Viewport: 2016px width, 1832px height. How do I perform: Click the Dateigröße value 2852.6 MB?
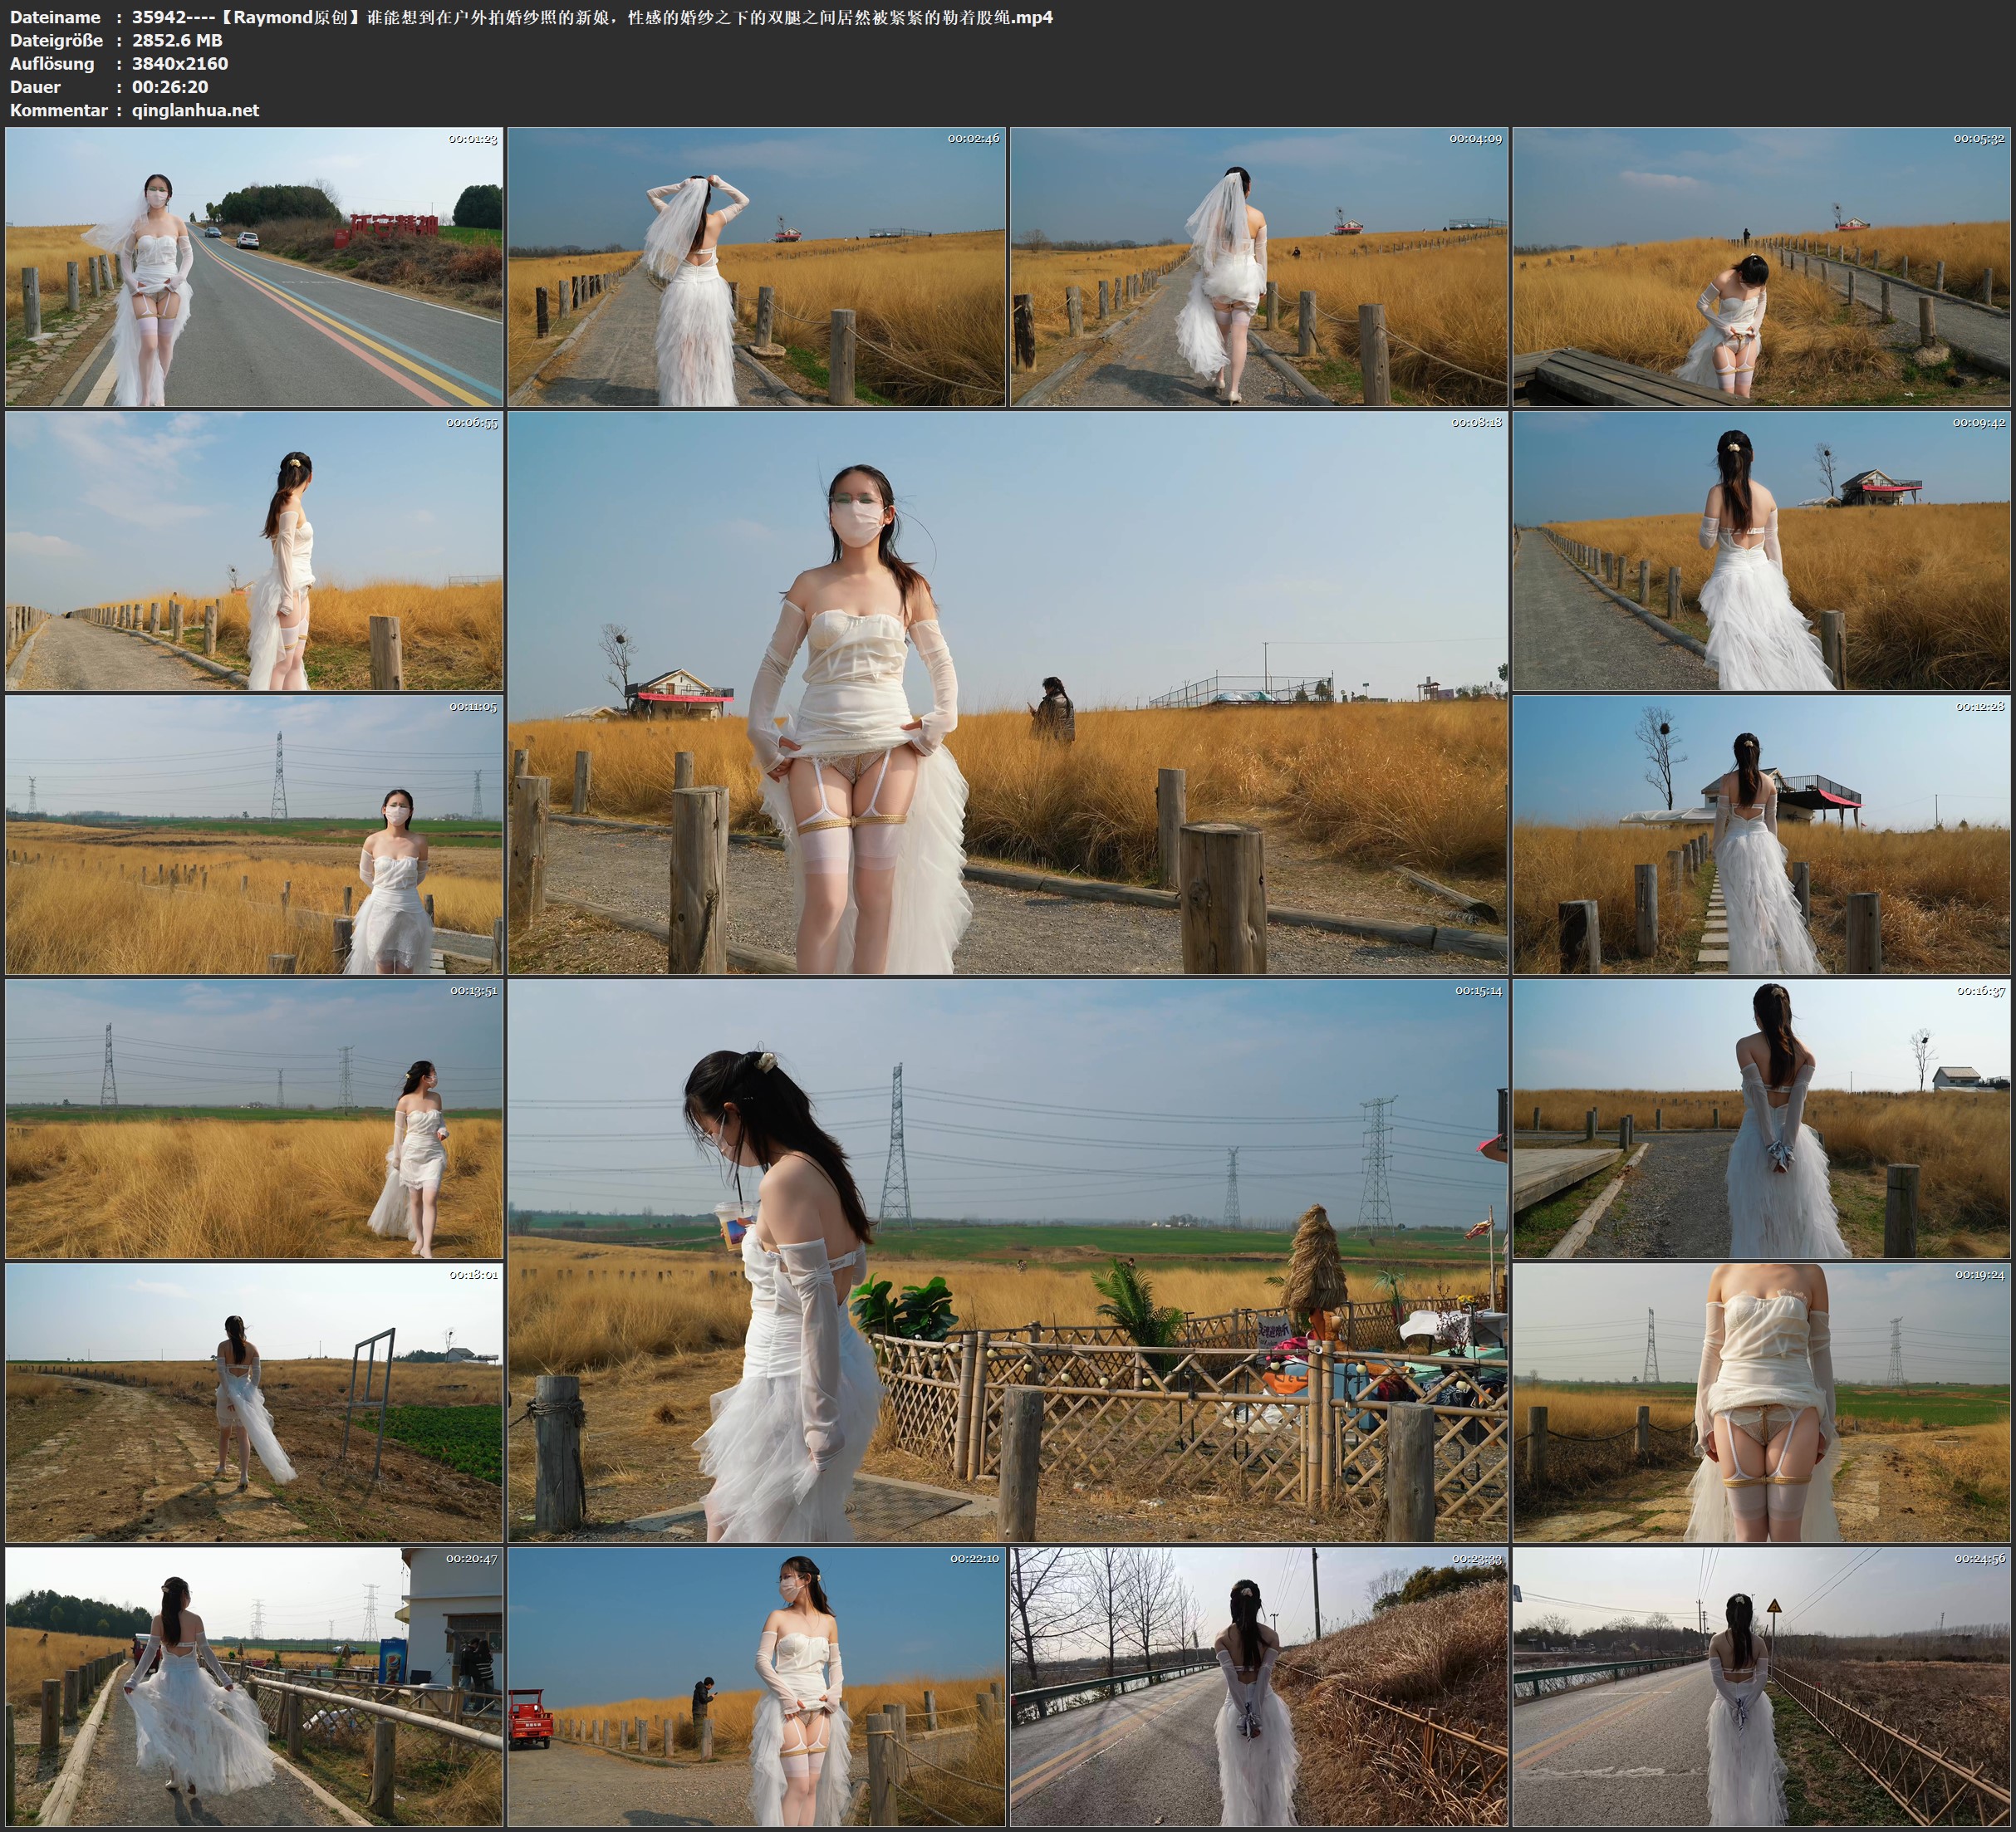click(177, 40)
